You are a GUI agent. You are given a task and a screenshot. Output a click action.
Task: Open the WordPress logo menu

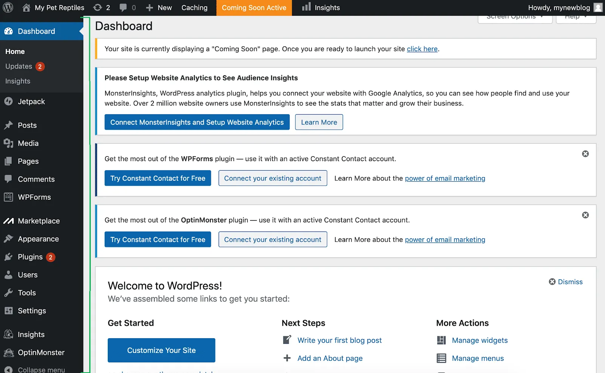(x=8, y=8)
